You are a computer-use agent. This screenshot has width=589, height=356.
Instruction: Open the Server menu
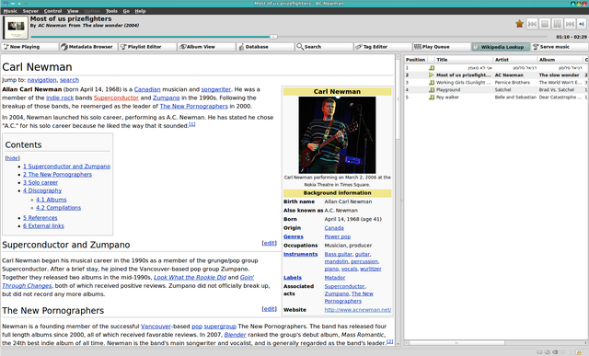(x=30, y=11)
